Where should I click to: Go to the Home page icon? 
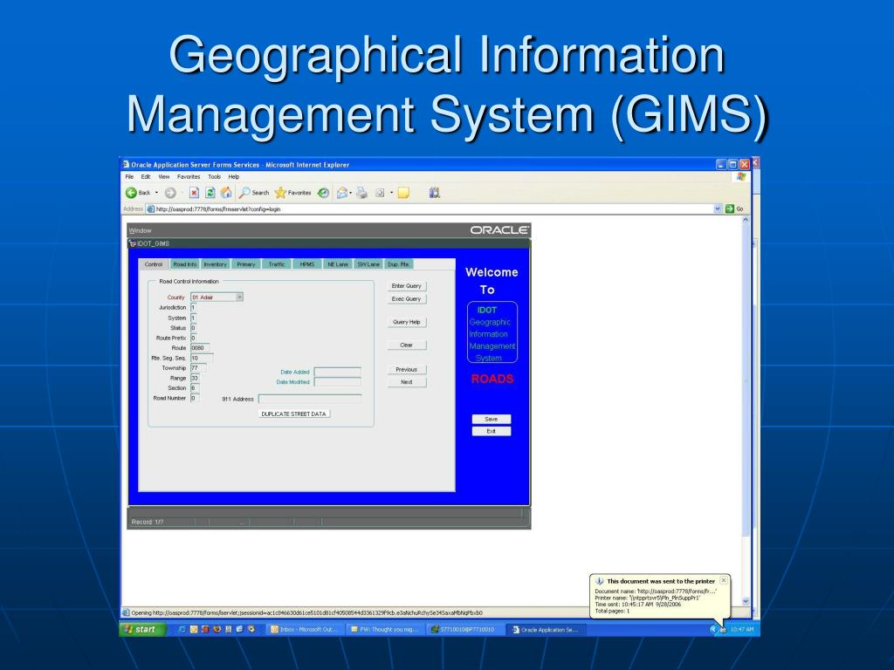point(226,193)
